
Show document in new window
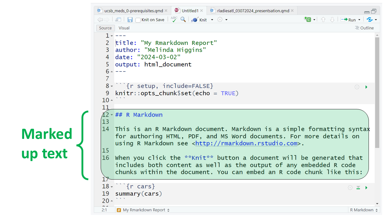pyautogui.click(x=118, y=20)
